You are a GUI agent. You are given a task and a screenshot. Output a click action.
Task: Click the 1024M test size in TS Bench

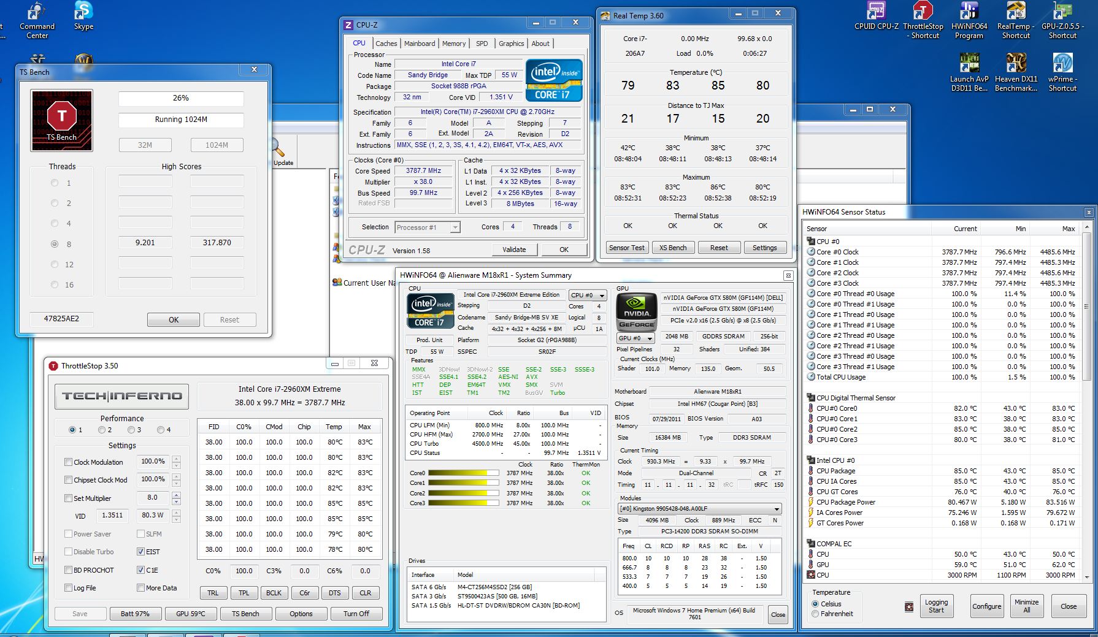(217, 145)
